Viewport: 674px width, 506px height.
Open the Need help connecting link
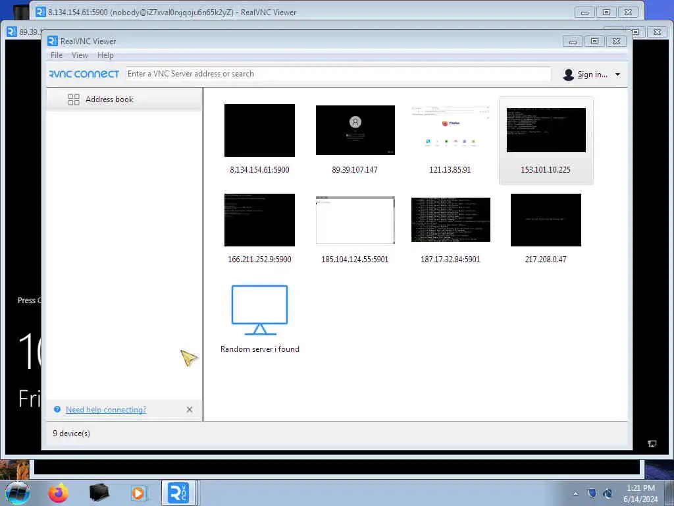coord(106,410)
